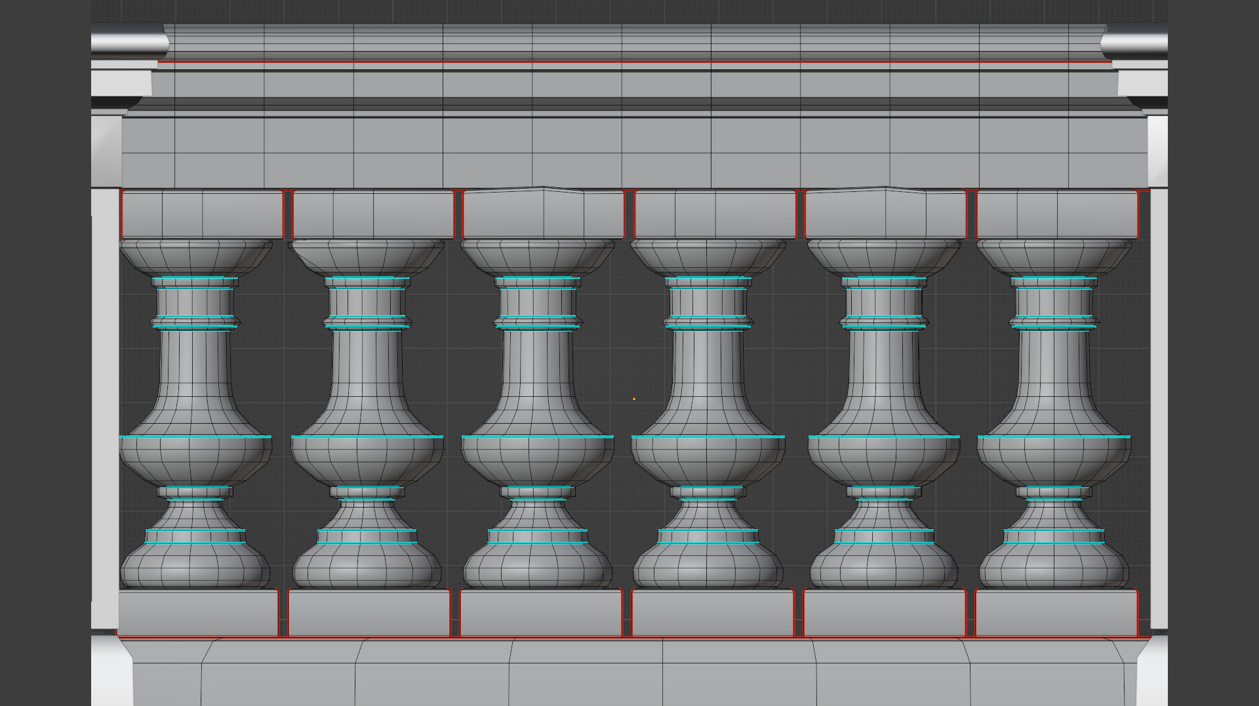This screenshot has height=706, width=1259.
Task: Click the rightmost baluster's bulging belly
Action: tap(1054, 460)
